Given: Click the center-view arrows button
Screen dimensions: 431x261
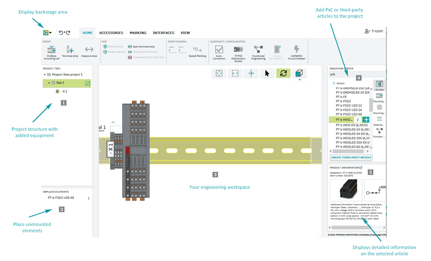Looking at the screenshot, I should click(x=251, y=73).
